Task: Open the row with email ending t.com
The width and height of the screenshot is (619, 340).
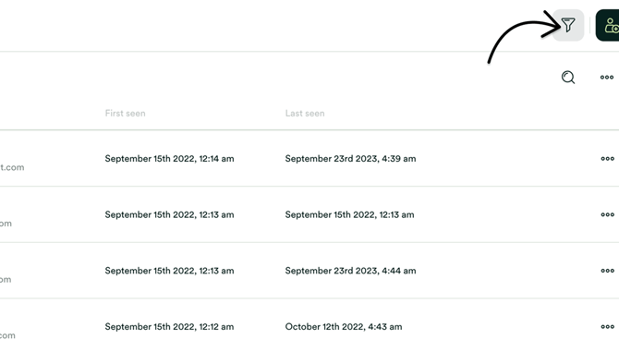Action: 12,167
